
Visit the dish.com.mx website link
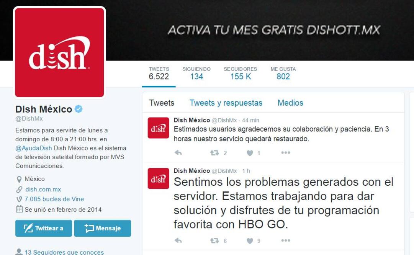[x=43, y=189]
